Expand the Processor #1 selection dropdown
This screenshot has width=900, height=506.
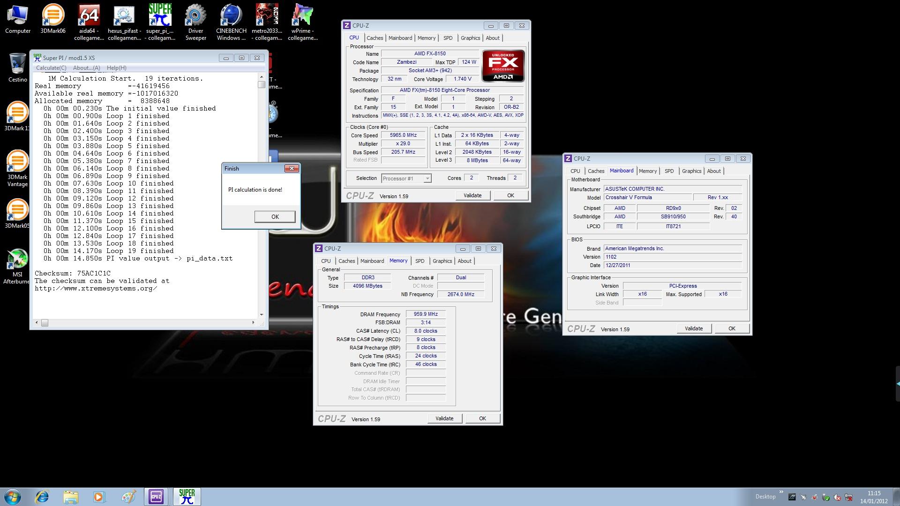click(x=427, y=179)
